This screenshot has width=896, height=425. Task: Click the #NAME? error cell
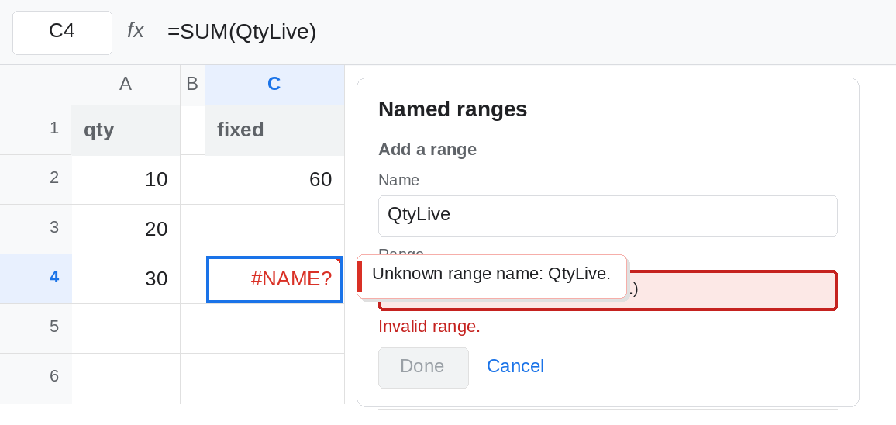coord(274,279)
